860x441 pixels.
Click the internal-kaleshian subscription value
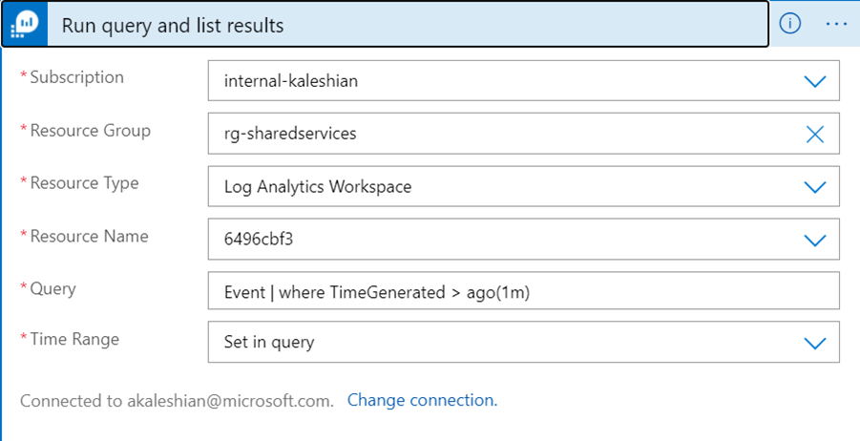point(291,81)
